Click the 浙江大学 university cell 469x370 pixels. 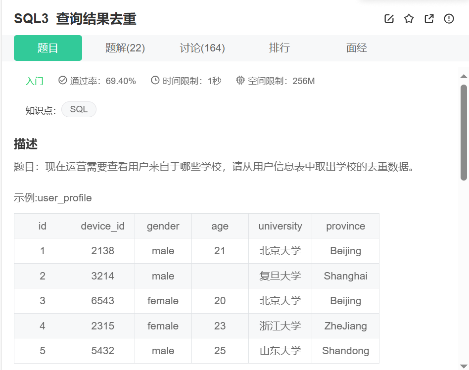point(281,326)
